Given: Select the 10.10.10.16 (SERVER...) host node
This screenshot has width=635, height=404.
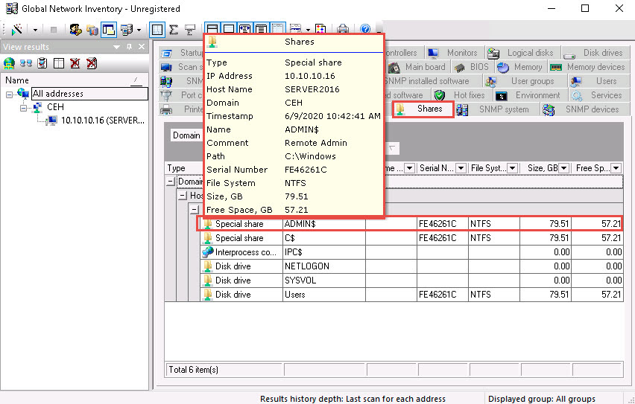Looking at the screenshot, I should [103, 120].
